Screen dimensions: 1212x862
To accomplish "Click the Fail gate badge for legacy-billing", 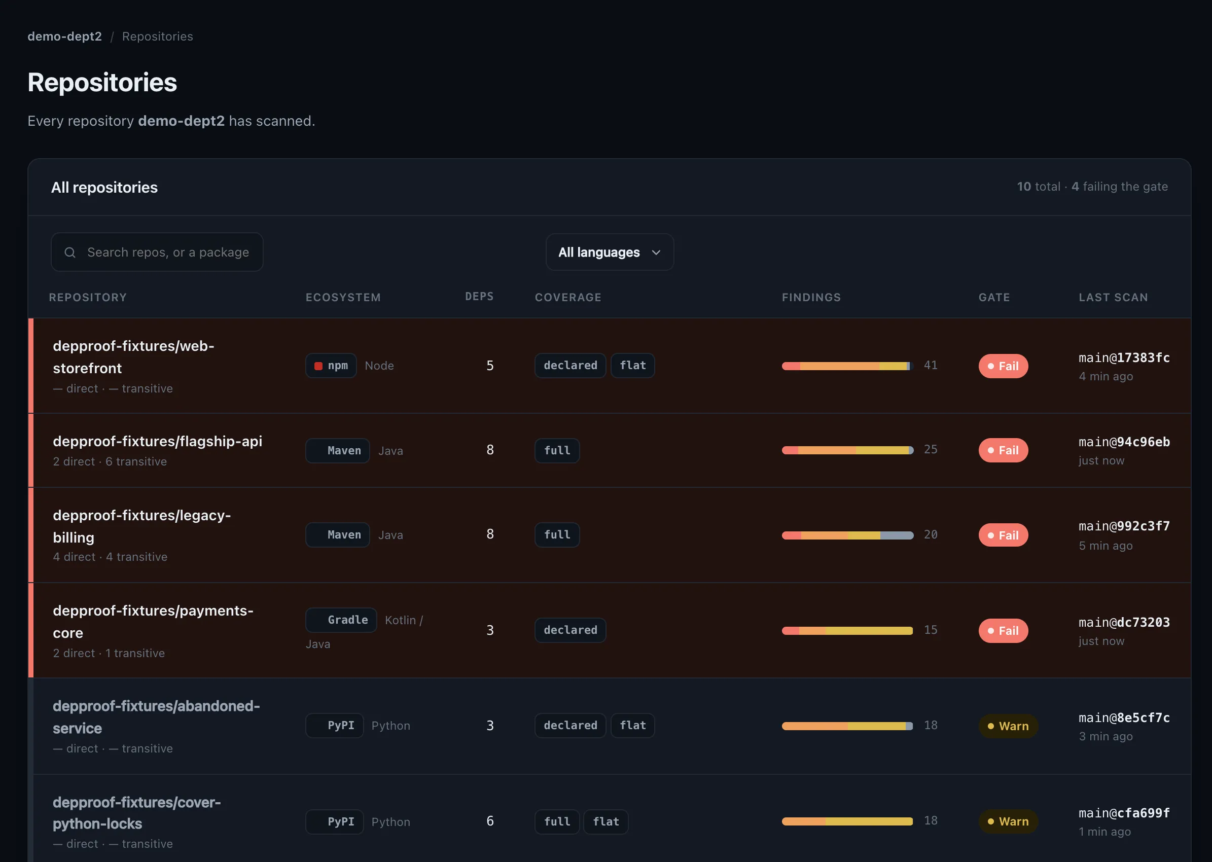I will (1004, 535).
